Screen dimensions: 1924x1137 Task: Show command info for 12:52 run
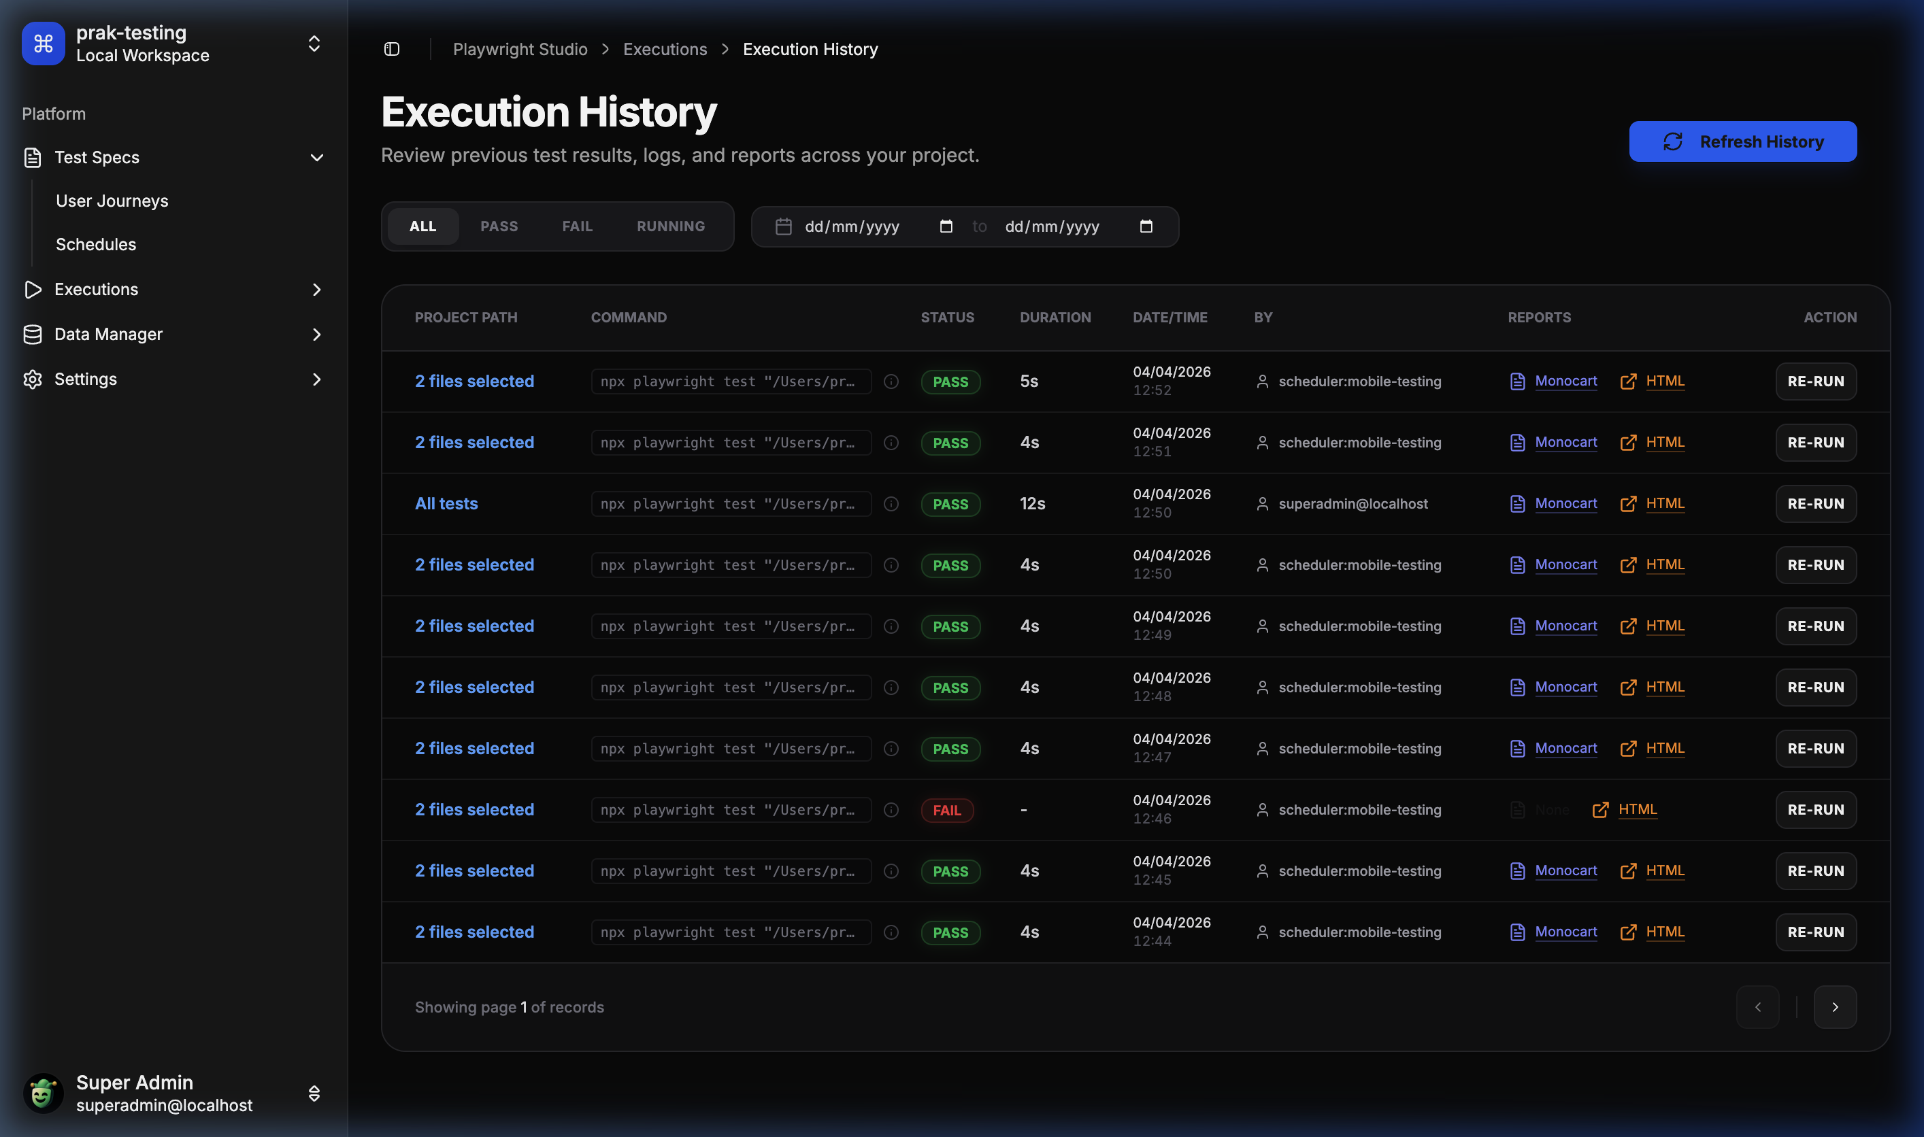[x=891, y=381]
